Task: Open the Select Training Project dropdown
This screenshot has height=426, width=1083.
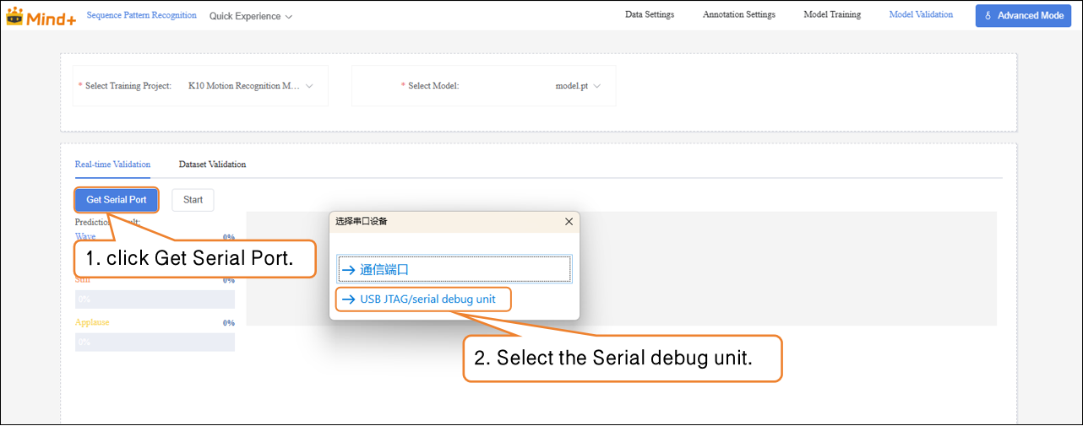Action: click(x=250, y=86)
